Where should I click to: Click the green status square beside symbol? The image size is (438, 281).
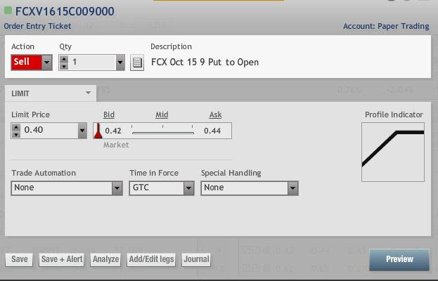(8, 11)
